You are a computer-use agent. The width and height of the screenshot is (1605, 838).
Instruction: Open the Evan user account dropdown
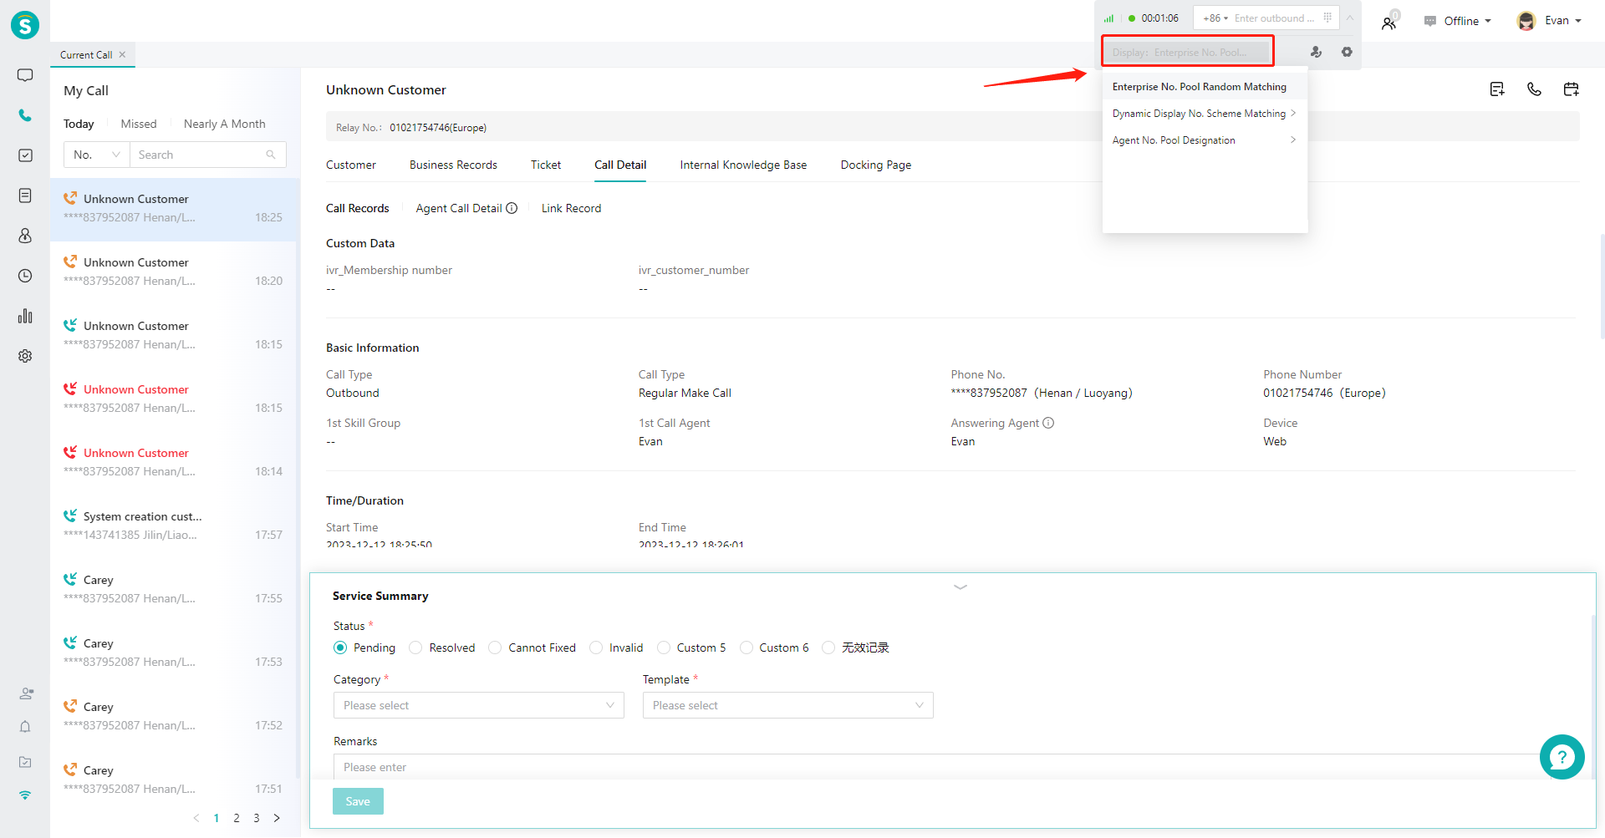(x=1550, y=21)
